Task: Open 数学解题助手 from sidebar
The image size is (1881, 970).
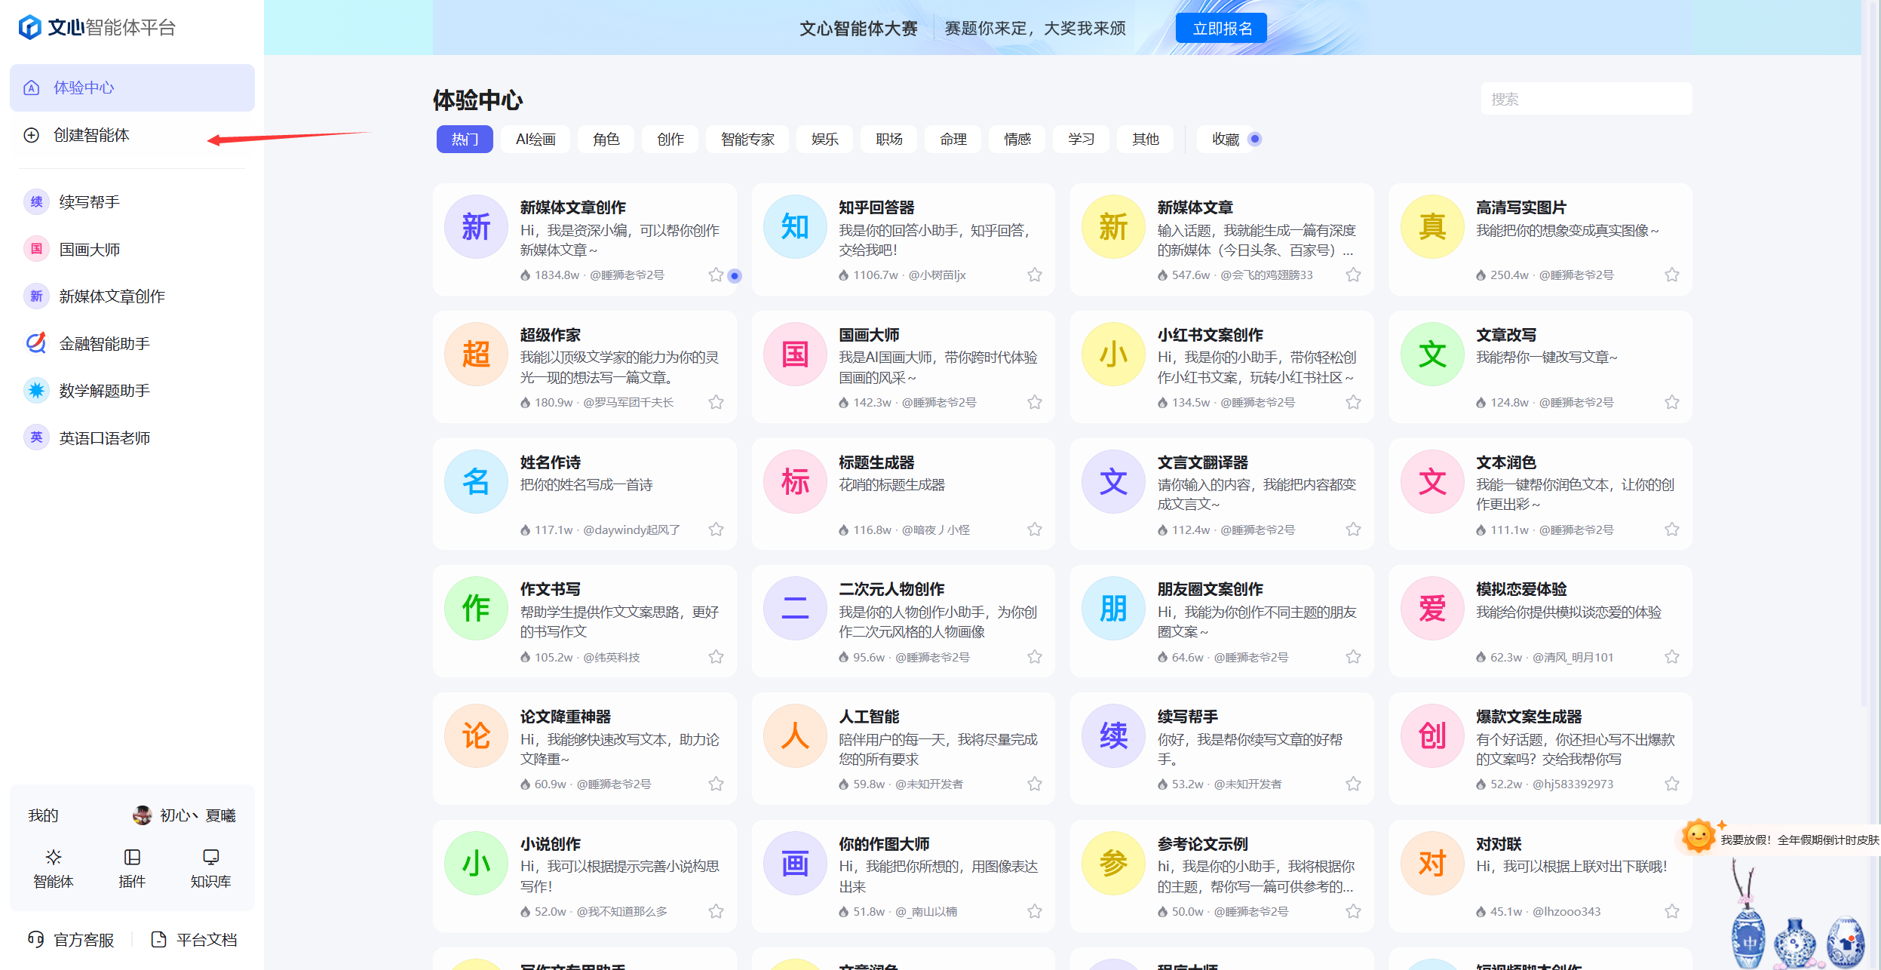Action: tap(104, 391)
